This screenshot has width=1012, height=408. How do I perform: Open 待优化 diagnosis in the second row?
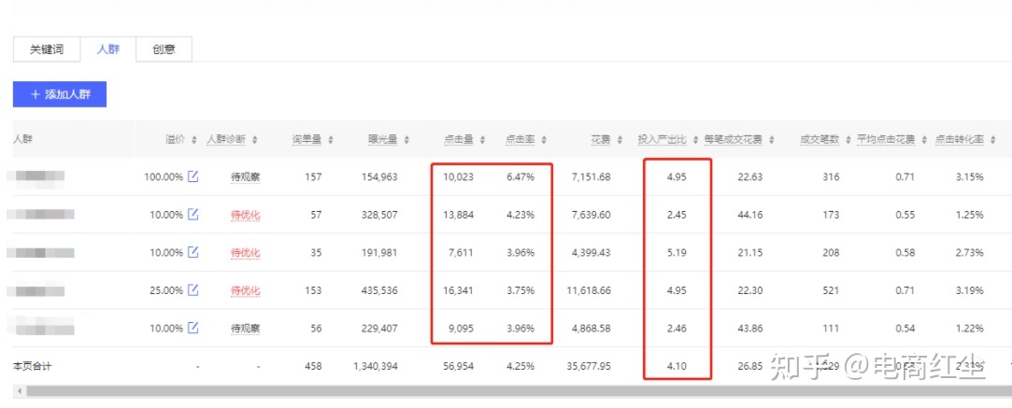[246, 215]
